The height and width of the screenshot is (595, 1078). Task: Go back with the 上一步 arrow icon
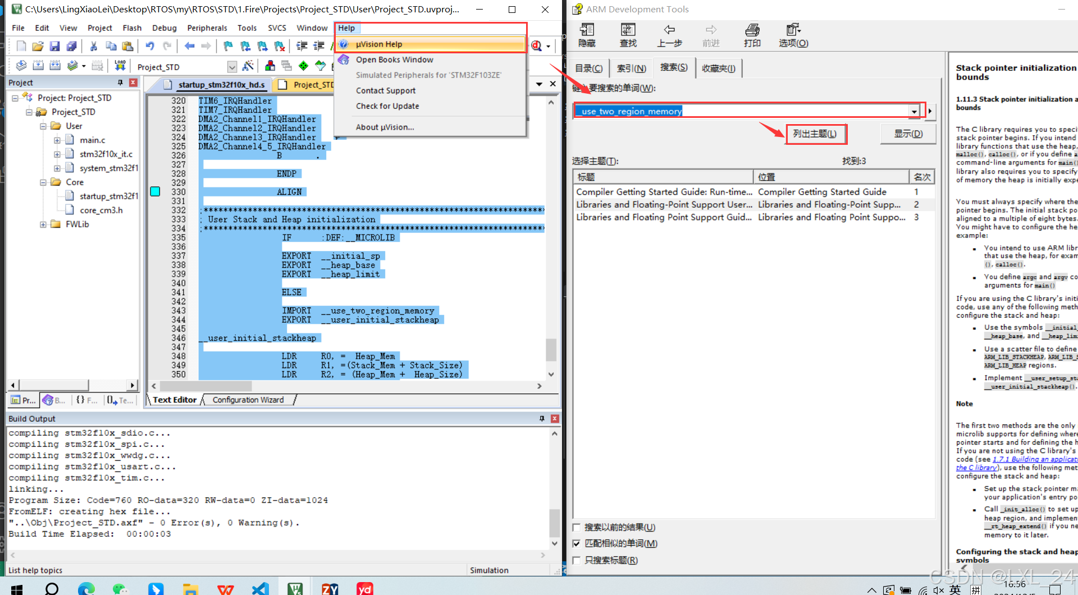click(x=669, y=35)
